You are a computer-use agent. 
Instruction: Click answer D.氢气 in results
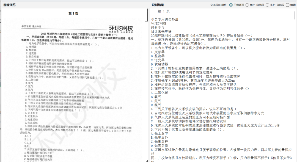pos(156,105)
